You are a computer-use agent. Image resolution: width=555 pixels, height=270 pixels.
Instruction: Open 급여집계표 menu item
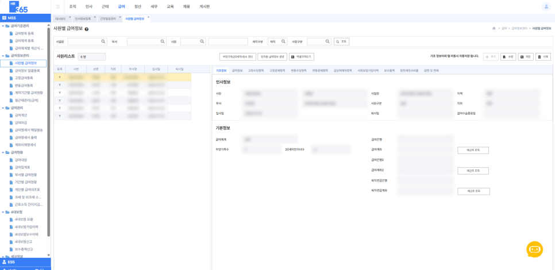tap(22, 167)
